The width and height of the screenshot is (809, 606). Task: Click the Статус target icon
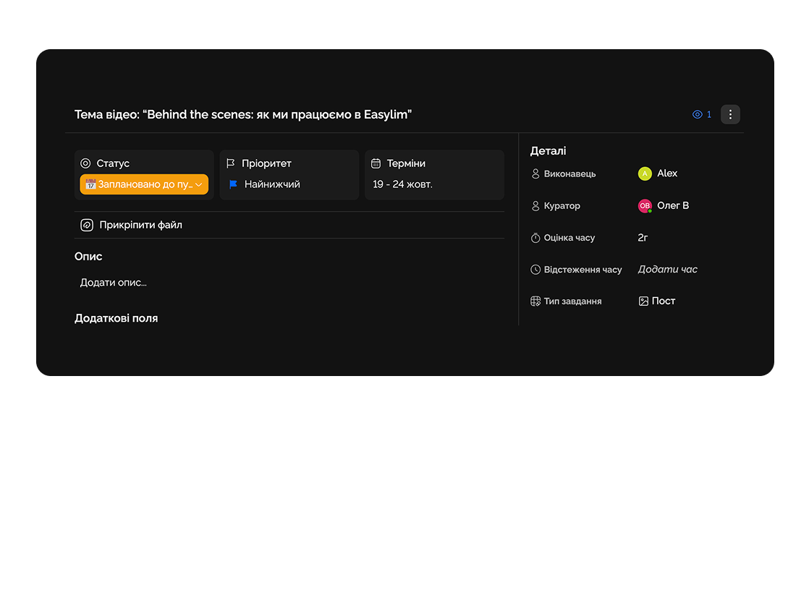pyautogui.click(x=85, y=163)
